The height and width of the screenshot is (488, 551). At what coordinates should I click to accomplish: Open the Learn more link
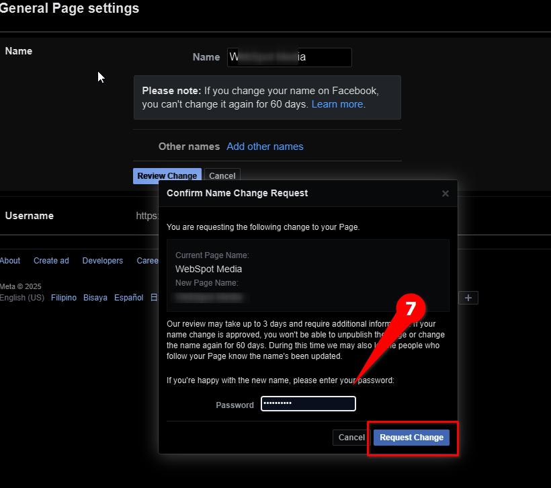[337, 104]
